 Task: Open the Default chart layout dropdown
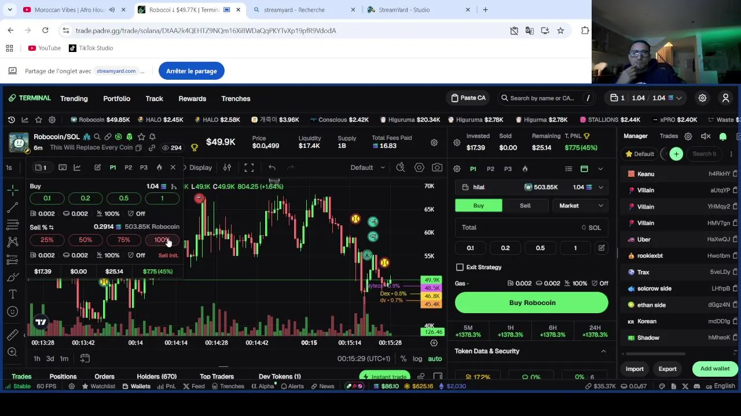pyautogui.click(x=368, y=168)
